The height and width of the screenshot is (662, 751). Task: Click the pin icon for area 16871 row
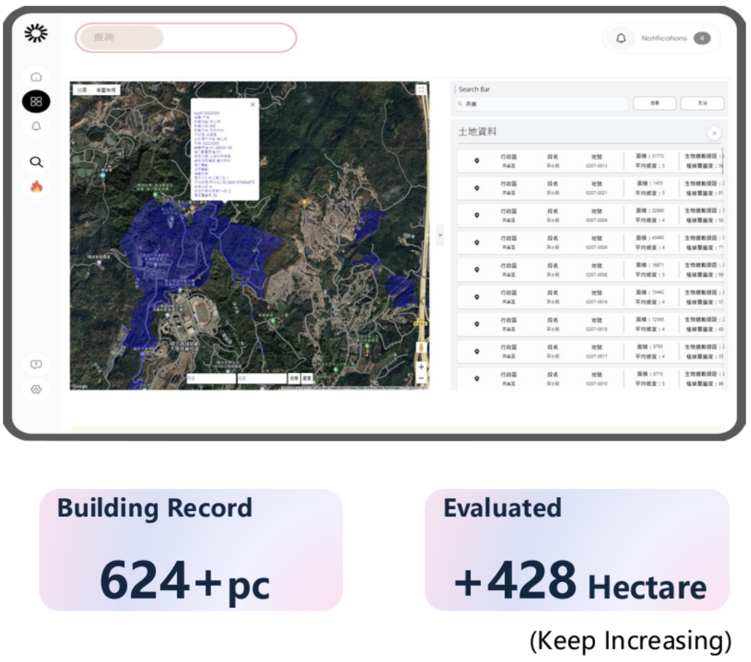pyautogui.click(x=477, y=270)
